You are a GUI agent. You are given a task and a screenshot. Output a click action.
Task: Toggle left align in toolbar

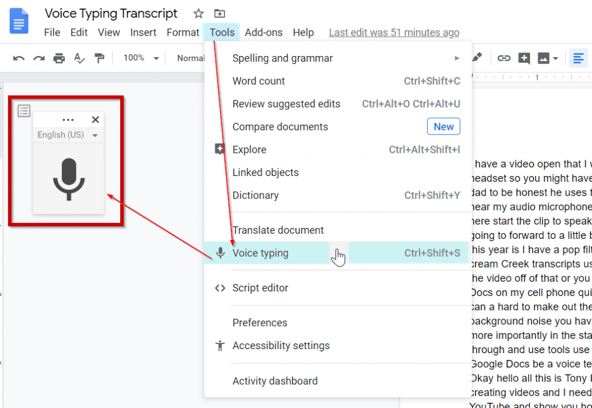coord(578,58)
